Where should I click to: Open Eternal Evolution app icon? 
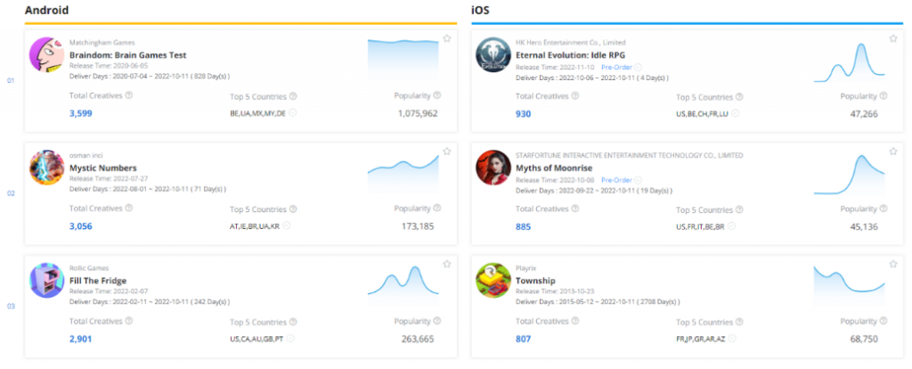coord(493,54)
